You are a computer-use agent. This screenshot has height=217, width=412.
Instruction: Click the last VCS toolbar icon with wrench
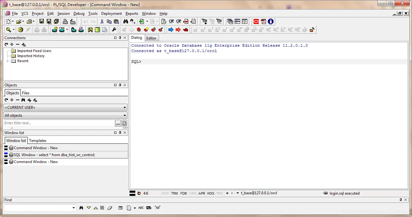(312, 30)
